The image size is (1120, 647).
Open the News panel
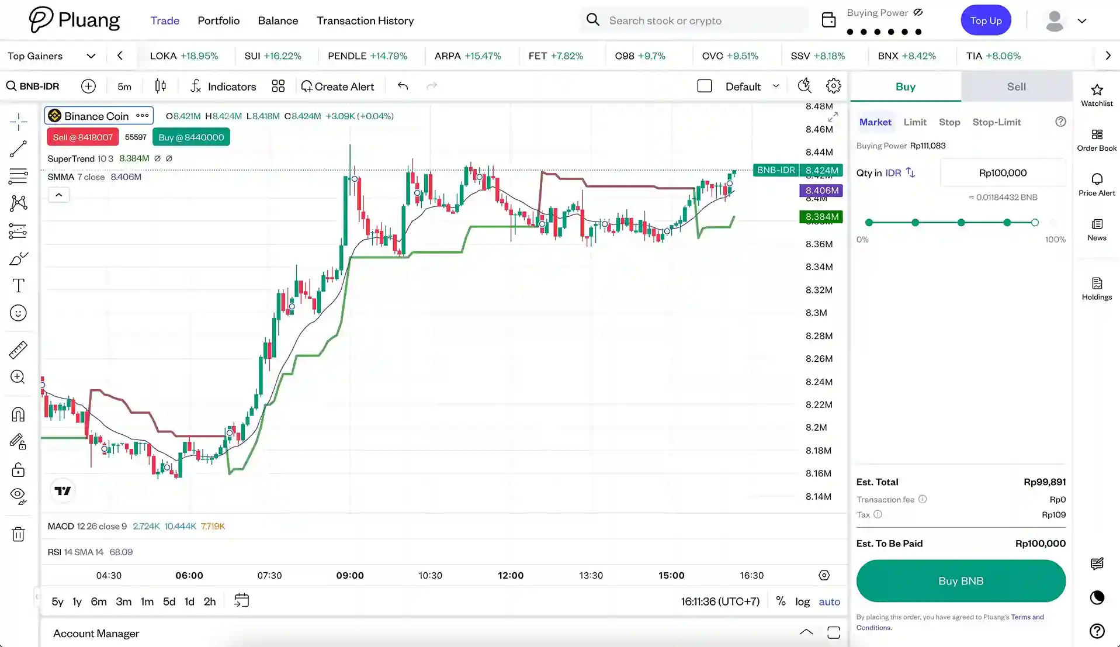tap(1097, 230)
